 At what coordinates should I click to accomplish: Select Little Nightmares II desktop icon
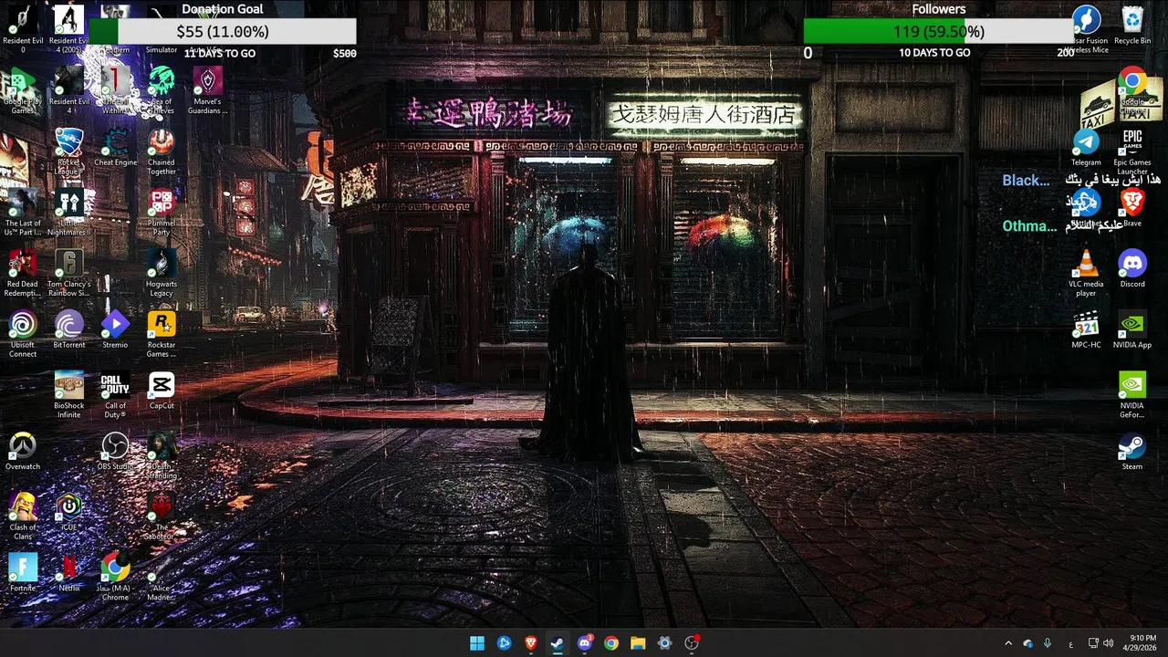pyautogui.click(x=68, y=213)
